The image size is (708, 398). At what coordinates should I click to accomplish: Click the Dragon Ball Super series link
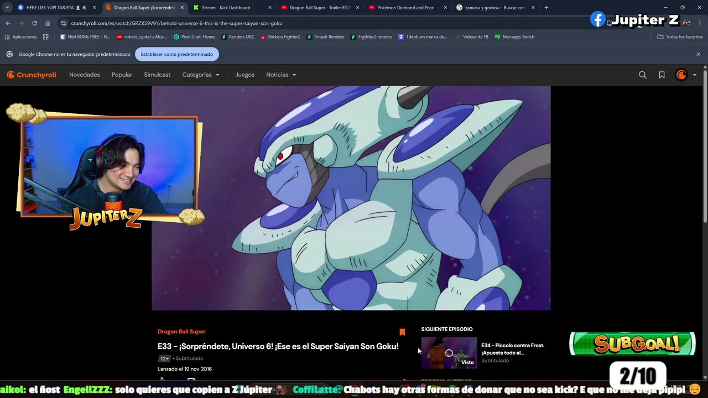[181, 332]
